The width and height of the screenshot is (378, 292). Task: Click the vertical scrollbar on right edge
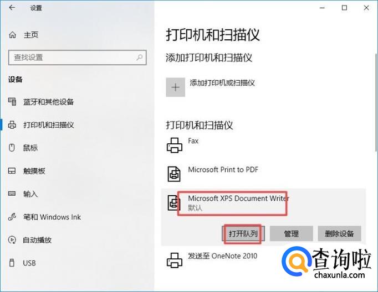[x=376, y=102]
